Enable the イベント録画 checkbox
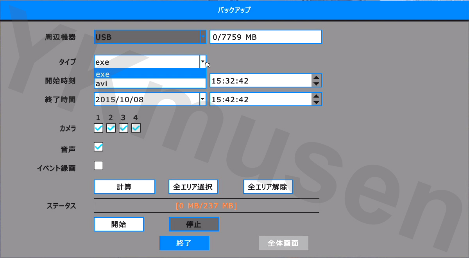Image resolution: width=469 pixels, height=258 pixels. click(x=98, y=165)
